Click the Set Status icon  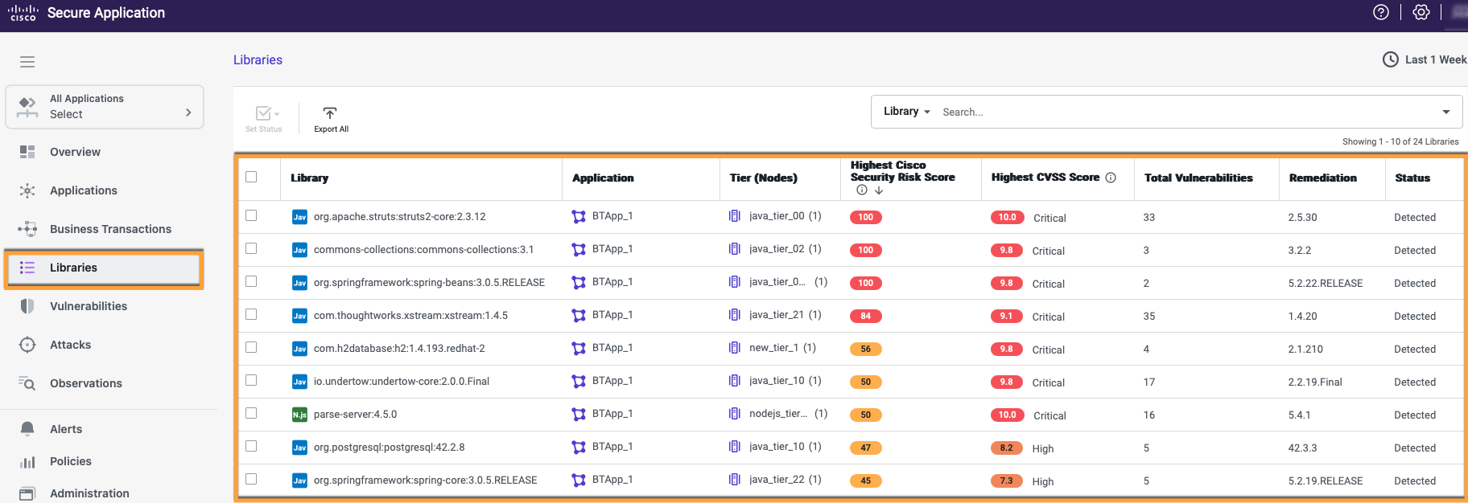(263, 113)
